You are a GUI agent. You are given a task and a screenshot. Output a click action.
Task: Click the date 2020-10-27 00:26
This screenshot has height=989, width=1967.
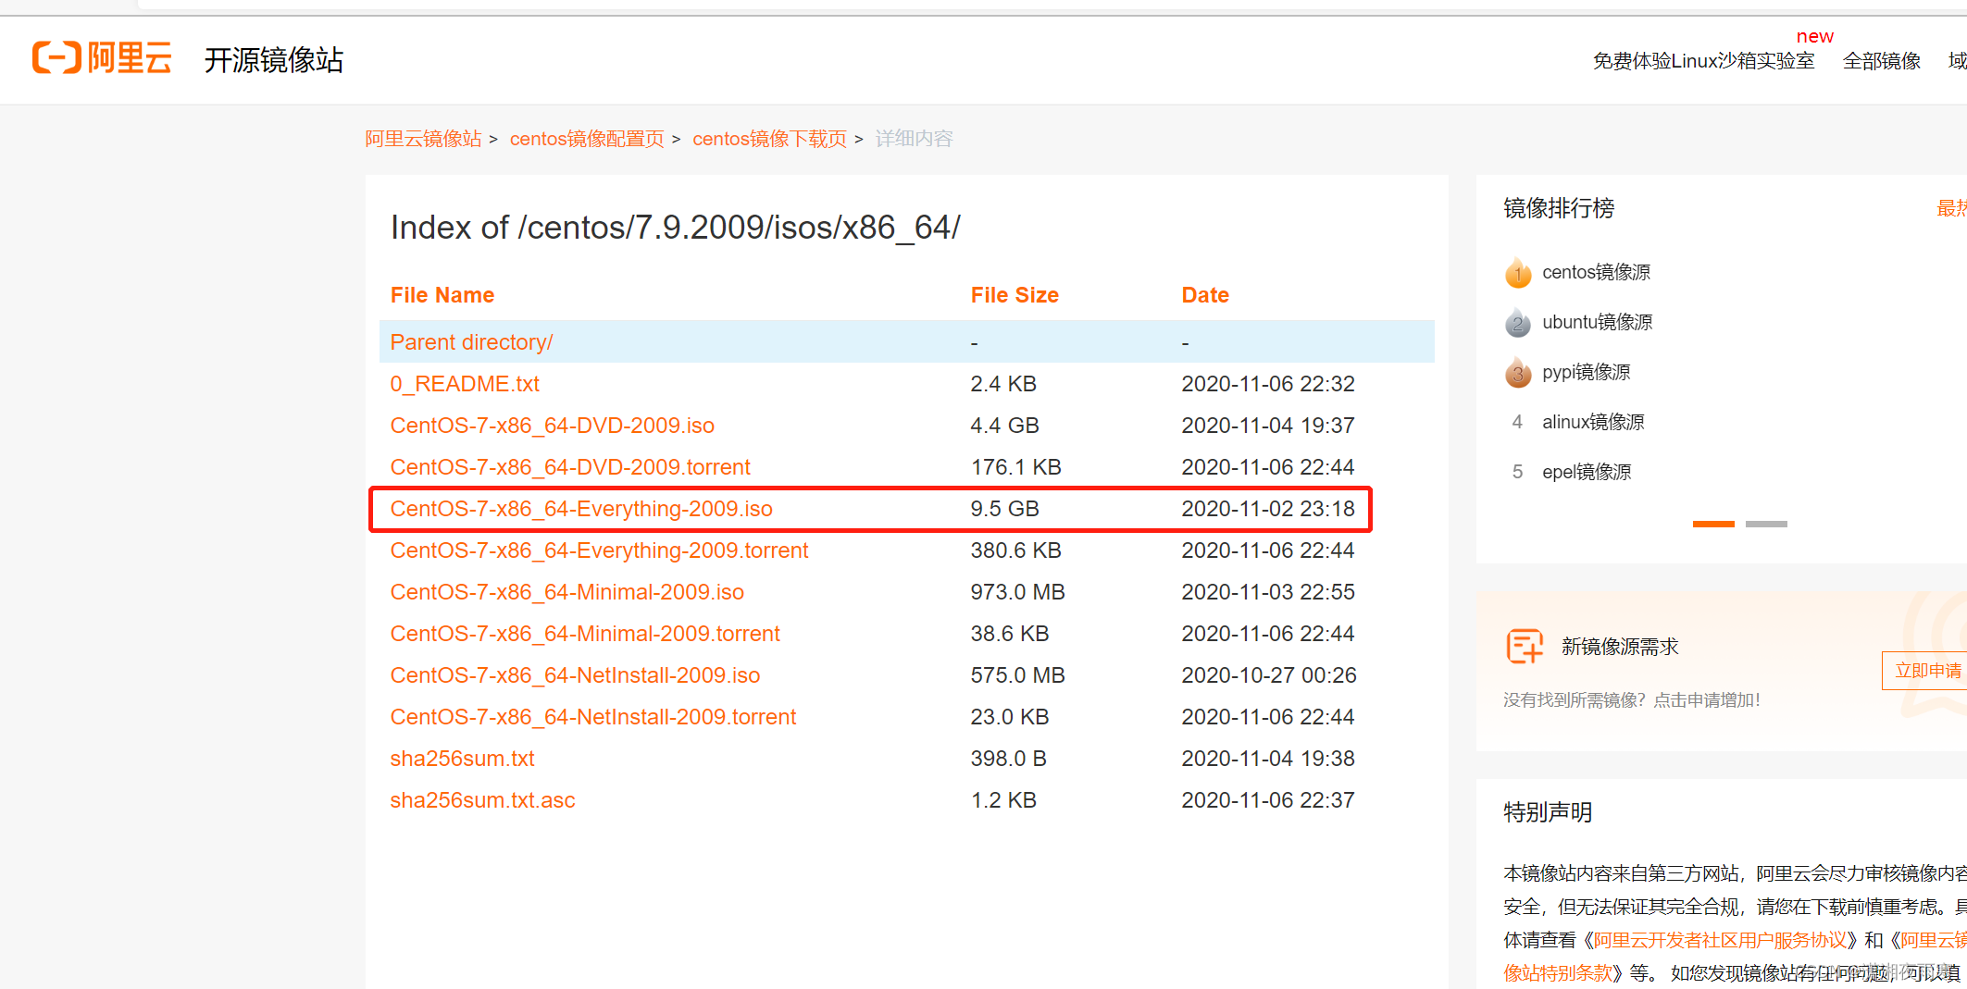click(x=1269, y=675)
